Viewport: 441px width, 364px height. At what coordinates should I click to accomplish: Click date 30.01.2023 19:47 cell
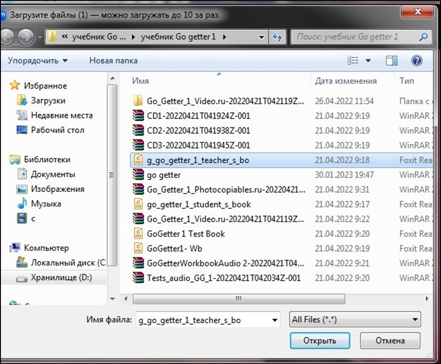pos(344,175)
